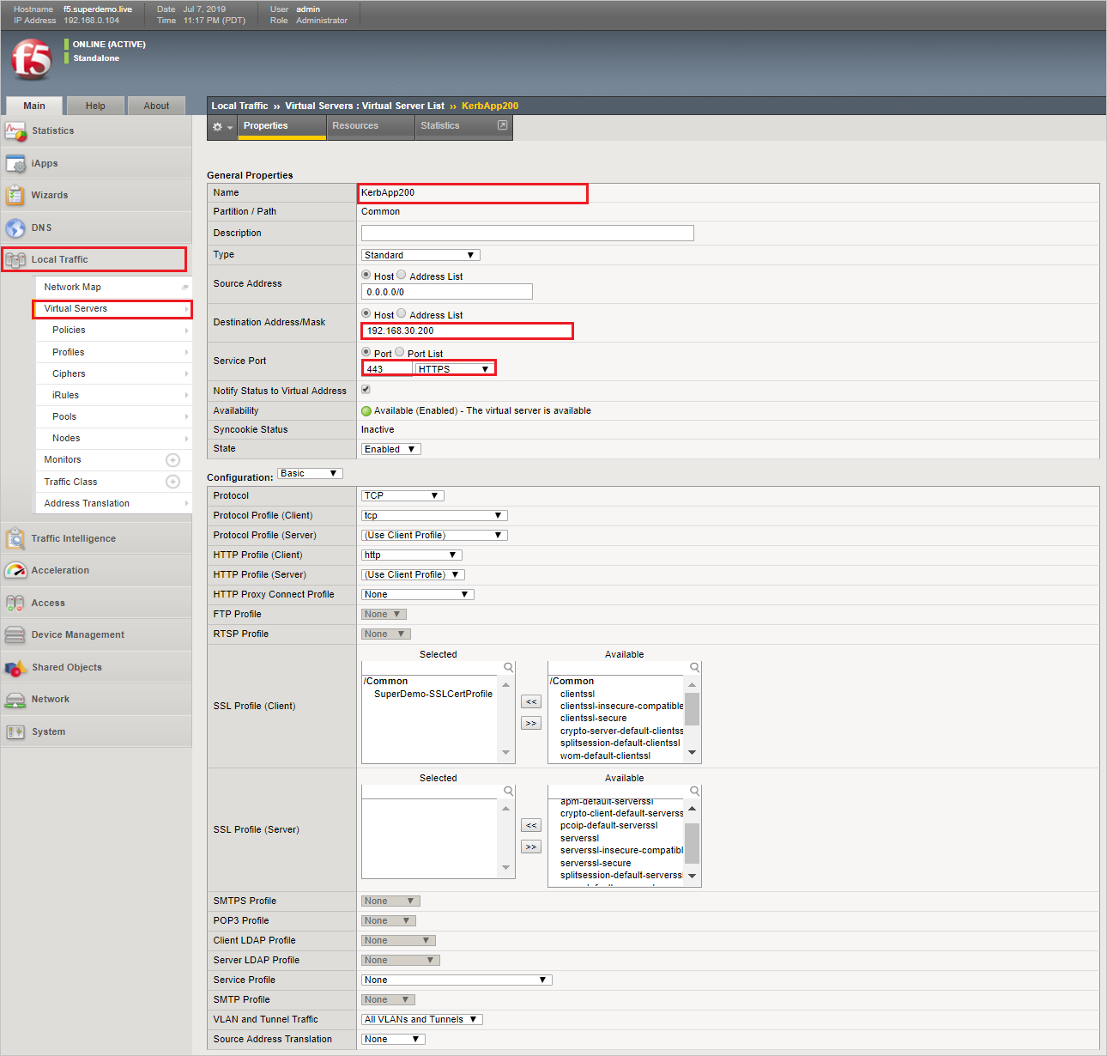This screenshot has height=1056, width=1107.
Task: Open the System sidebar icon
Action: [15, 731]
